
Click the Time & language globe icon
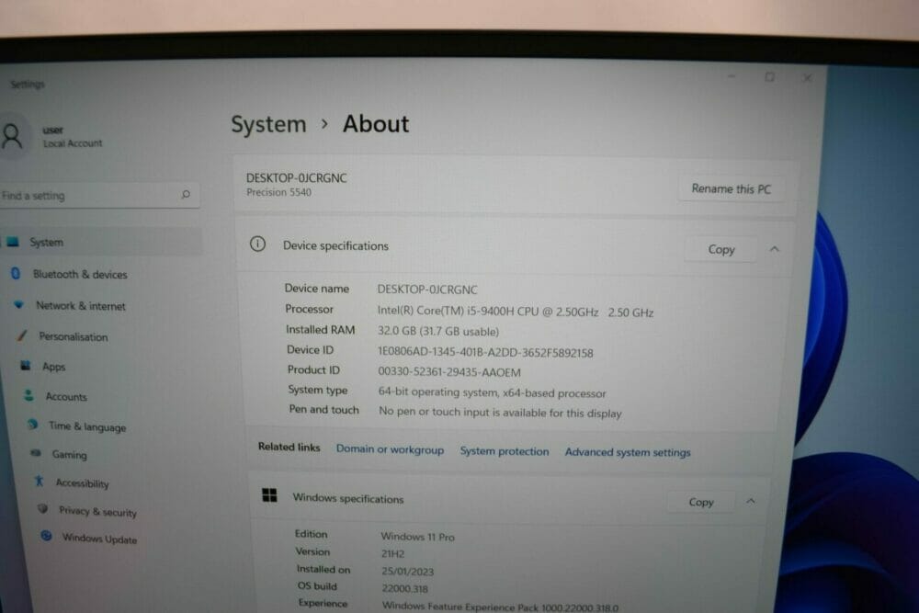tap(33, 425)
